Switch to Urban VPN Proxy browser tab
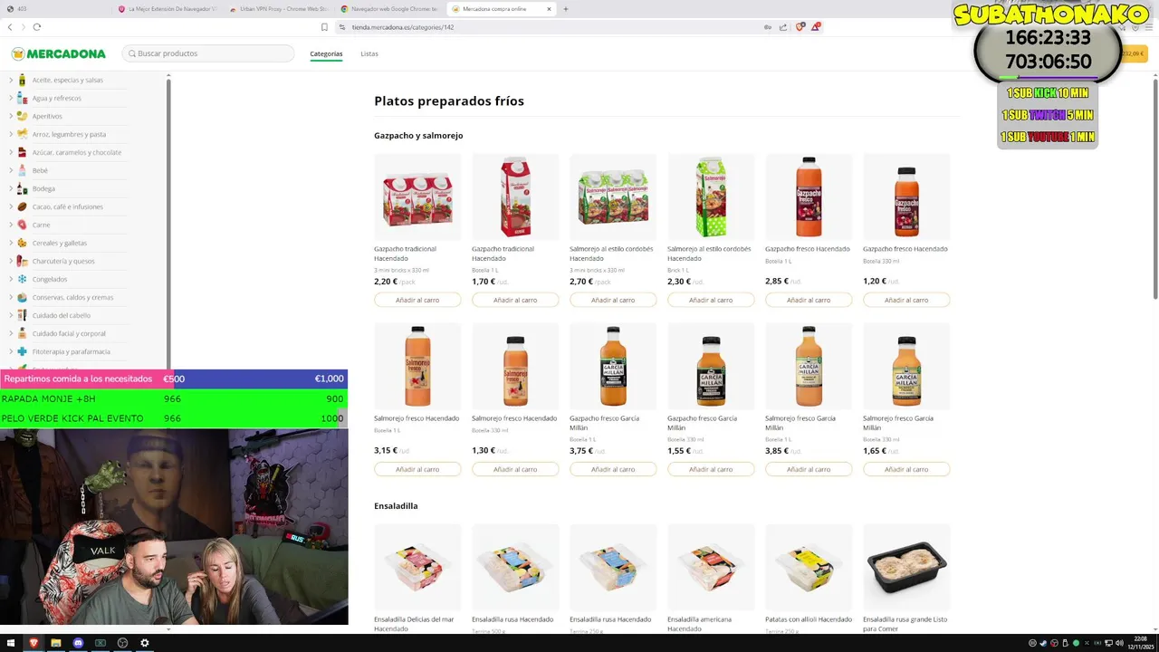Viewport: 1159px width, 652px height. tap(279, 9)
